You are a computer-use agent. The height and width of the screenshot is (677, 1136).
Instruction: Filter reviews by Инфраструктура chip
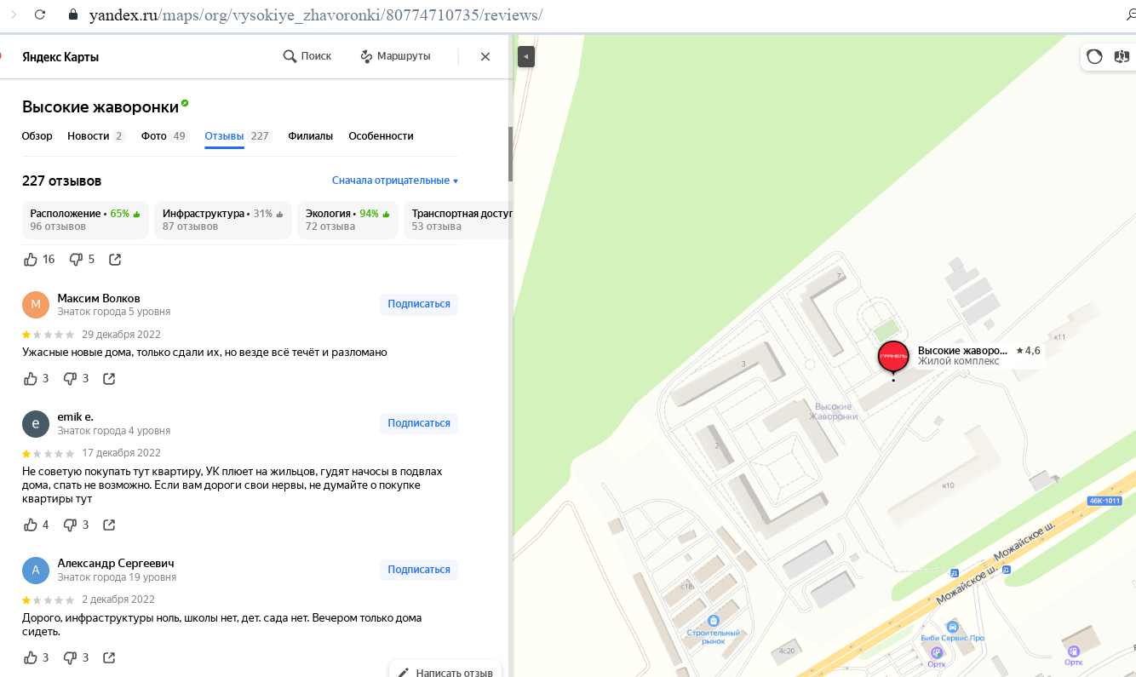coord(223,220)
